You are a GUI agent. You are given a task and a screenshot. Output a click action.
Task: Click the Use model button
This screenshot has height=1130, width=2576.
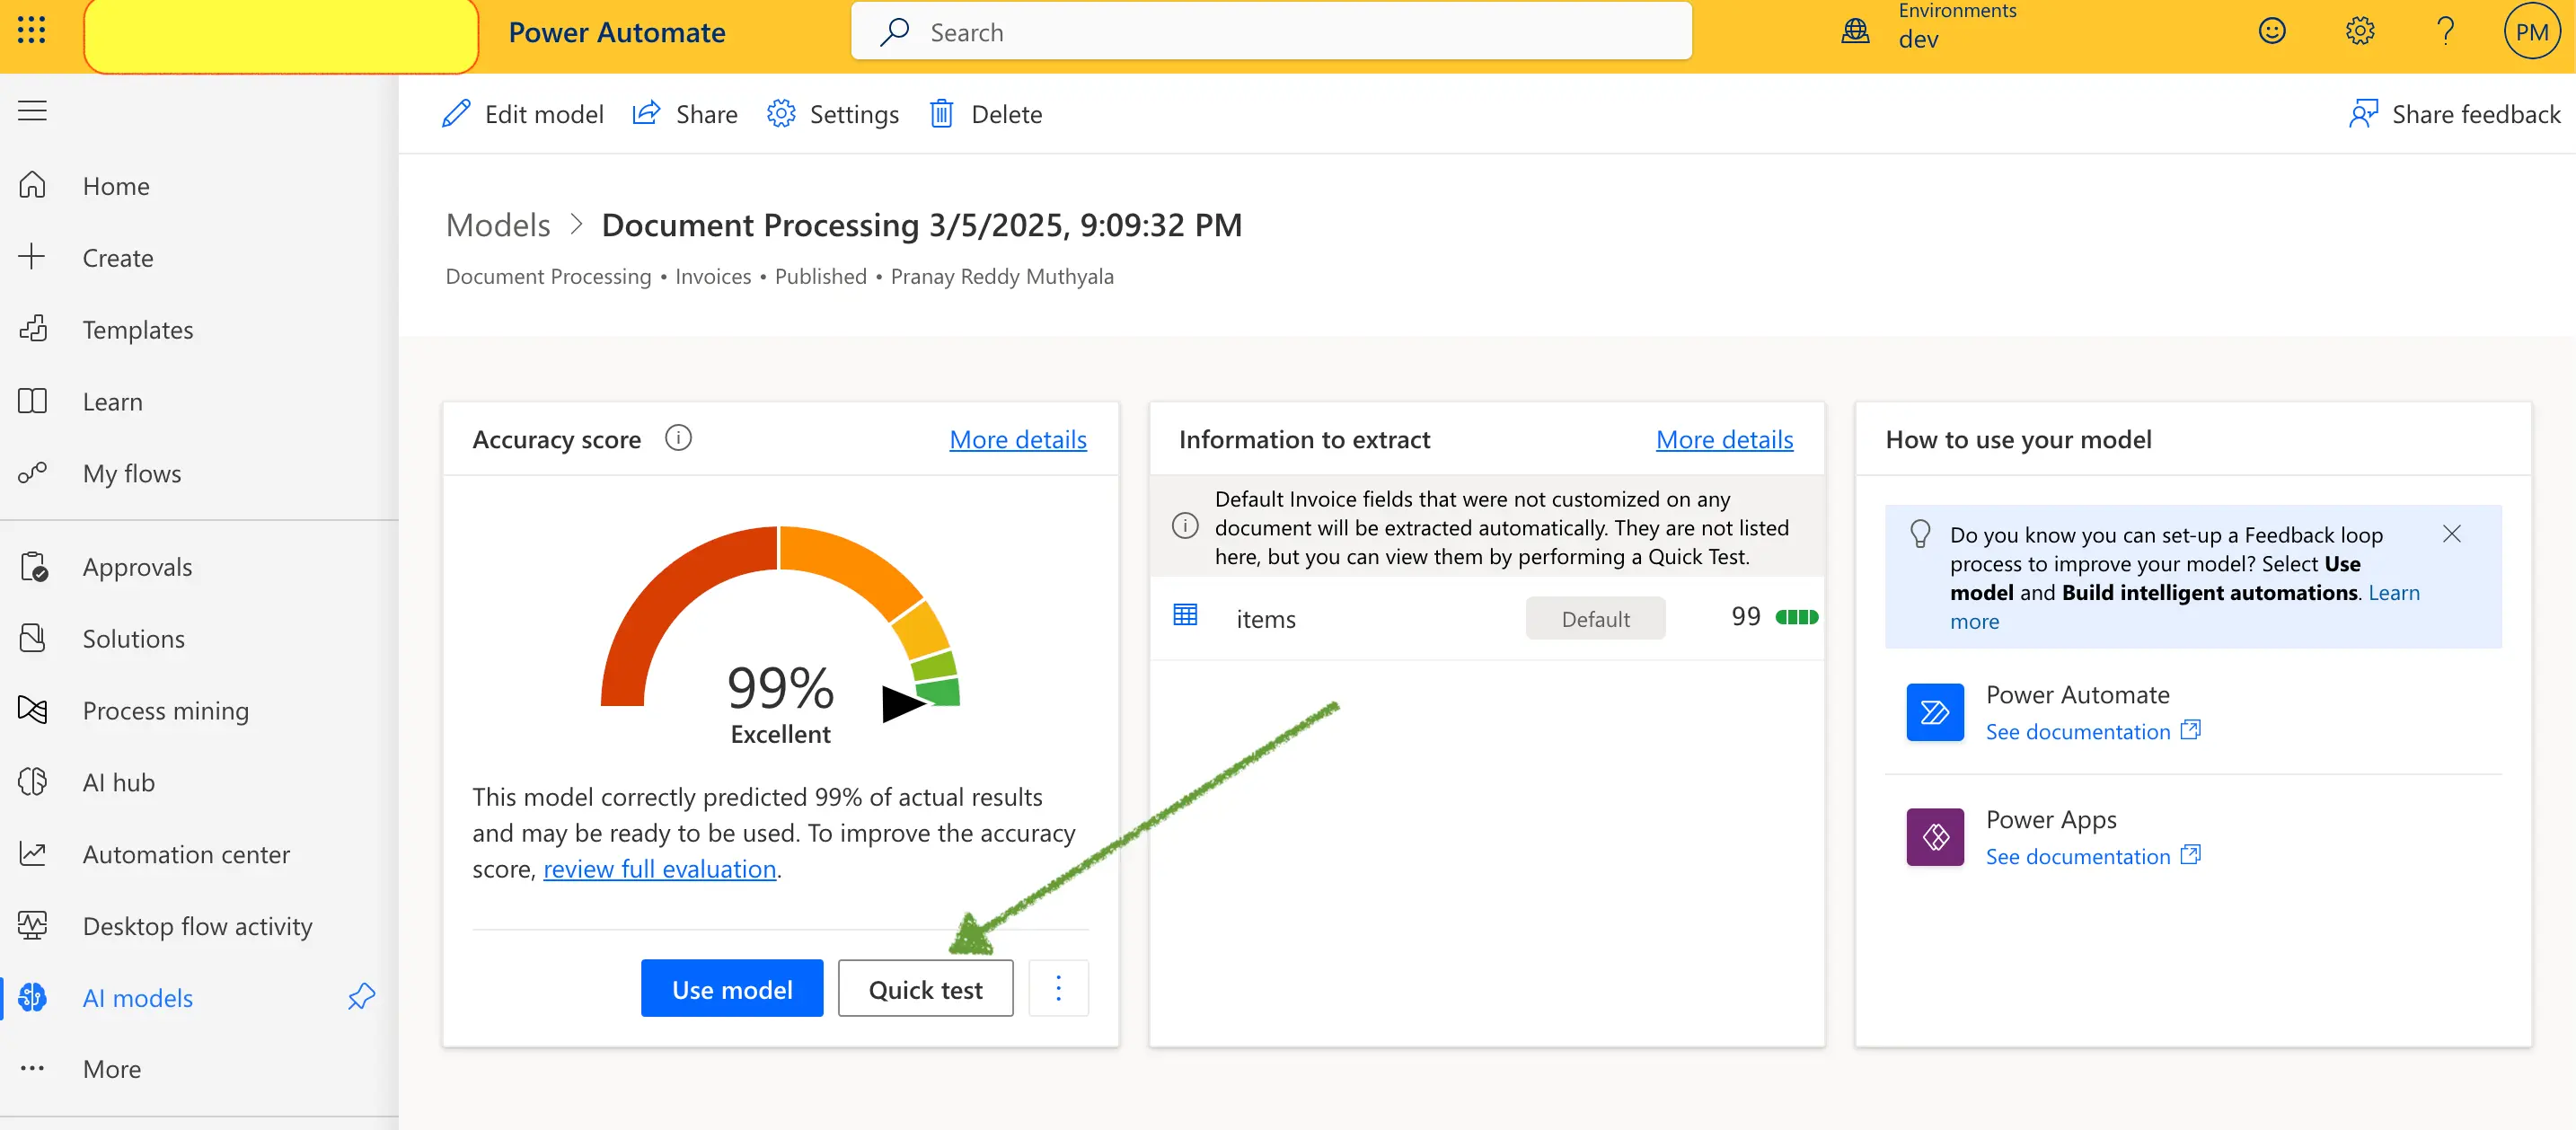[x=732, y=989]
